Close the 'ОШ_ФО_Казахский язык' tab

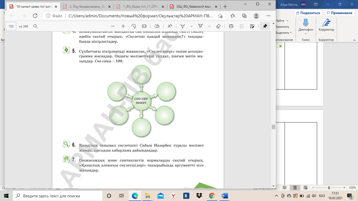click(x=215, y=7)
